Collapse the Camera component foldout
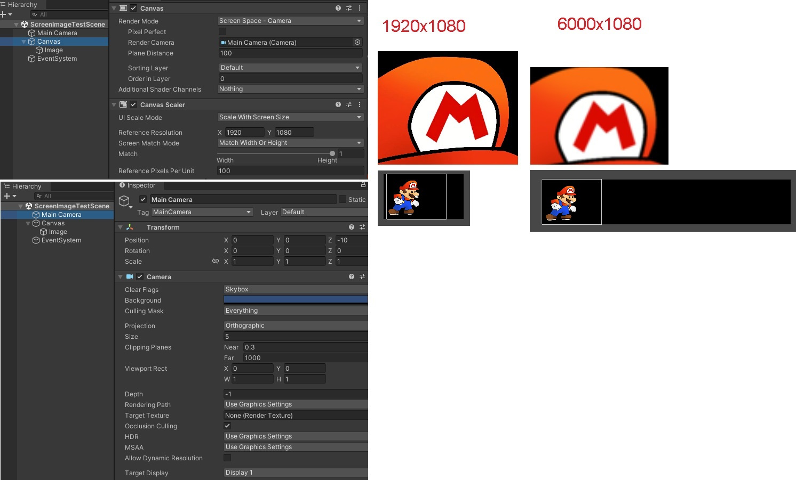This screenshot has height=480, width=796. click(121, 276)
